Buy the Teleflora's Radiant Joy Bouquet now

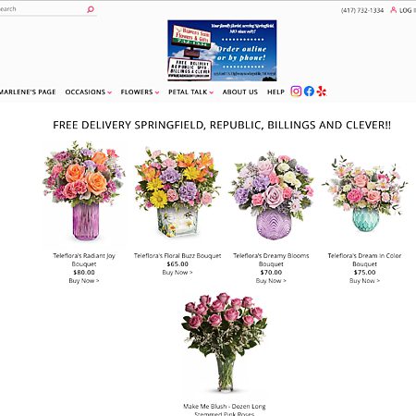click(84, 281)
